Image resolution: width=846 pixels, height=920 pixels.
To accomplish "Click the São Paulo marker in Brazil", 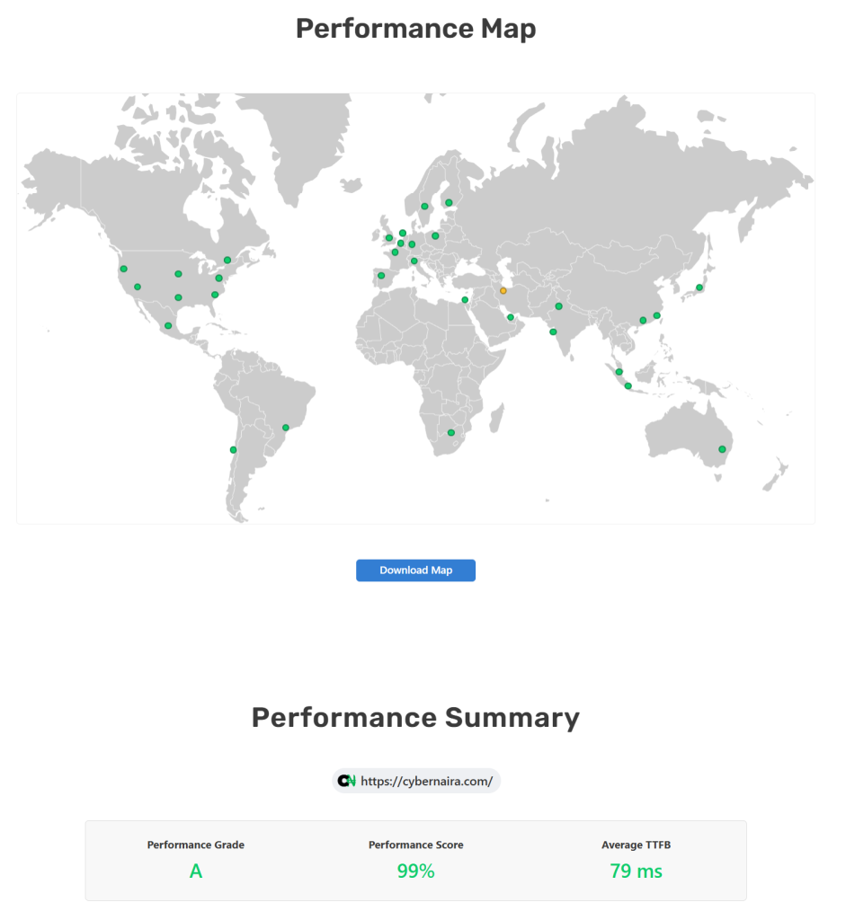I will pos(285,426).
